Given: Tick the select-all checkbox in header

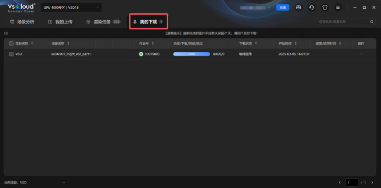Looking at the screenshot, I should tap(11, 44).
